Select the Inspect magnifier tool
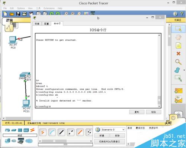 178,62
